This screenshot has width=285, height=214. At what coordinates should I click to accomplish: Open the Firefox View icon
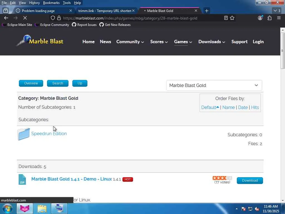coord(6,11)
